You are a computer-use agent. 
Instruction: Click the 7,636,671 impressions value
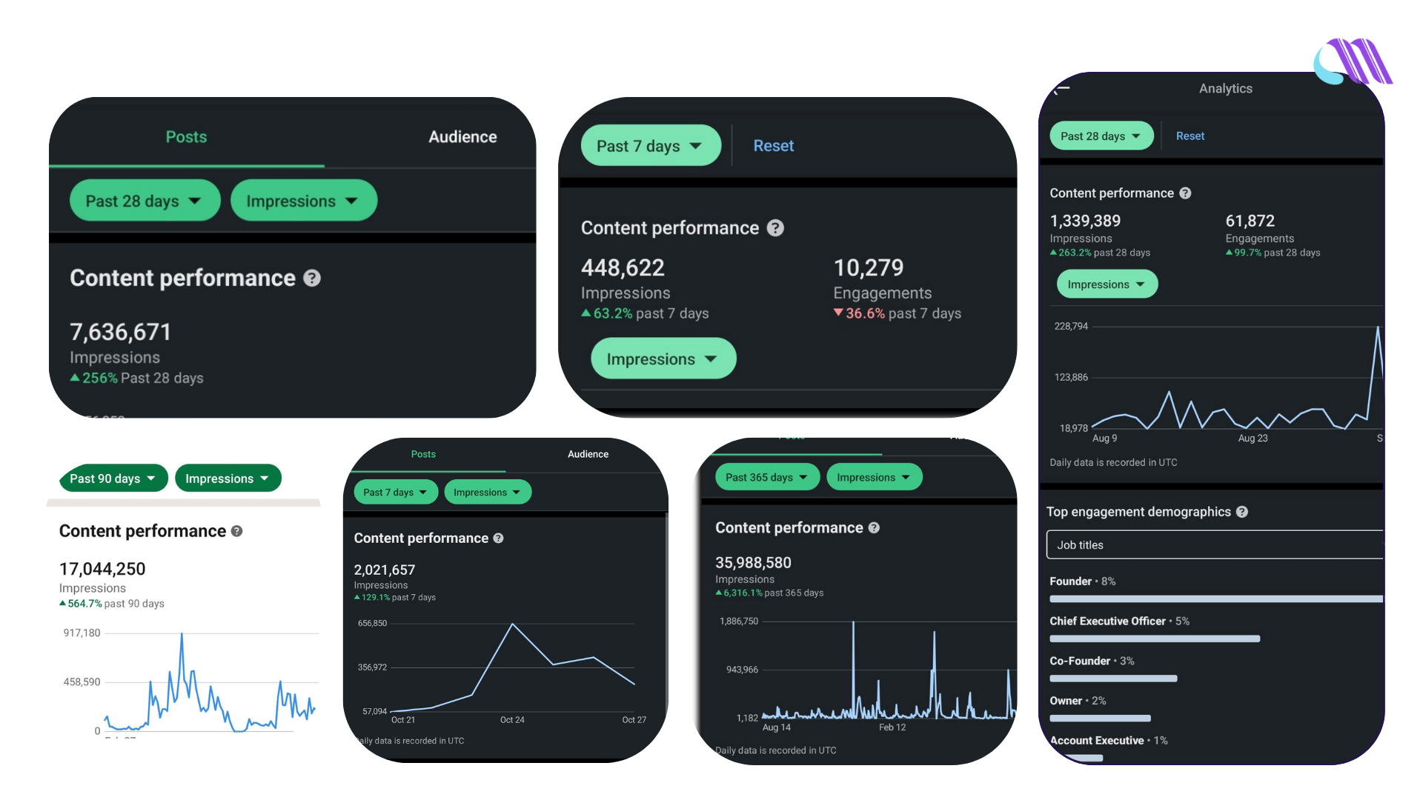[x=120, y=332]
